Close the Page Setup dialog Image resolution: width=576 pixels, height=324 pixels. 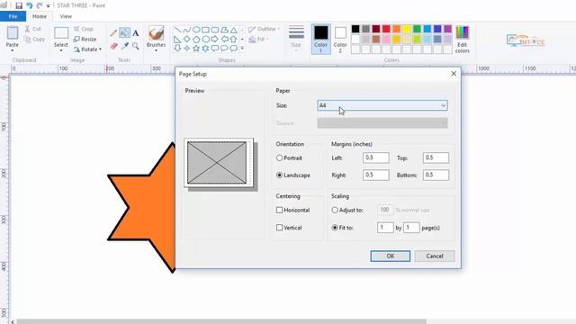pos(454,74)
